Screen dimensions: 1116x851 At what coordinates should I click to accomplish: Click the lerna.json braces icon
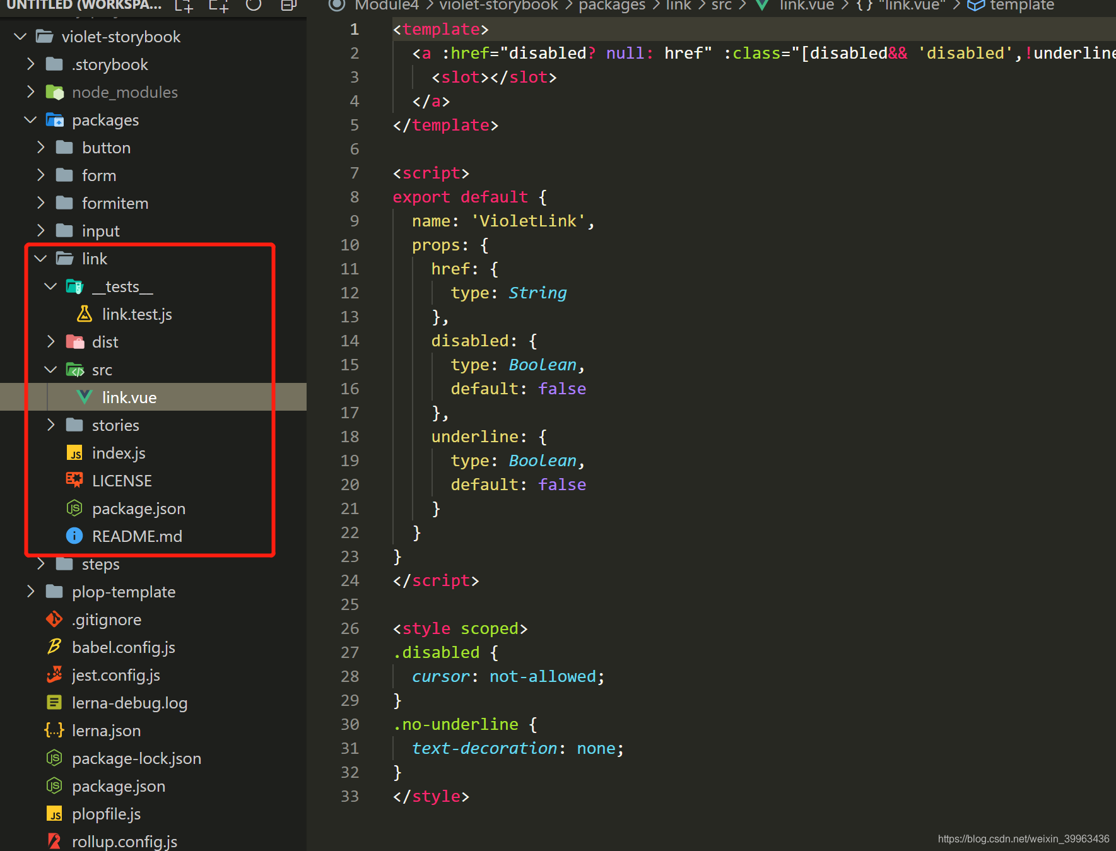(x=54, y=731)
